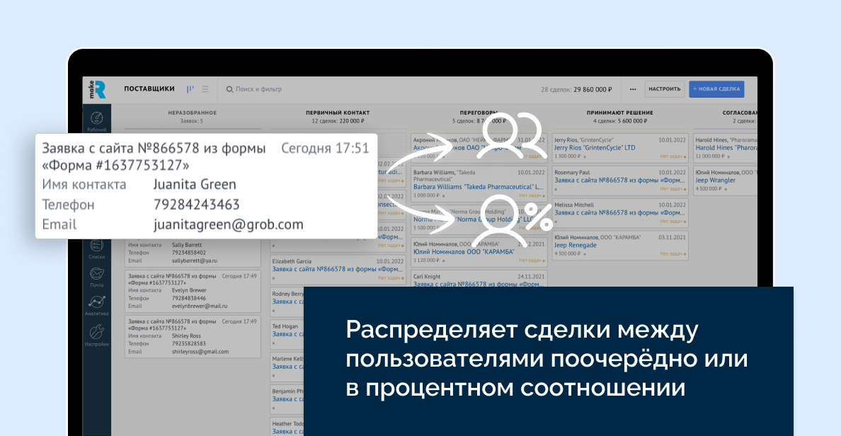Open Rosemary Paul's Заявка с сайта deal
Screen dimensions: 841x436
[x=619, y=180]
